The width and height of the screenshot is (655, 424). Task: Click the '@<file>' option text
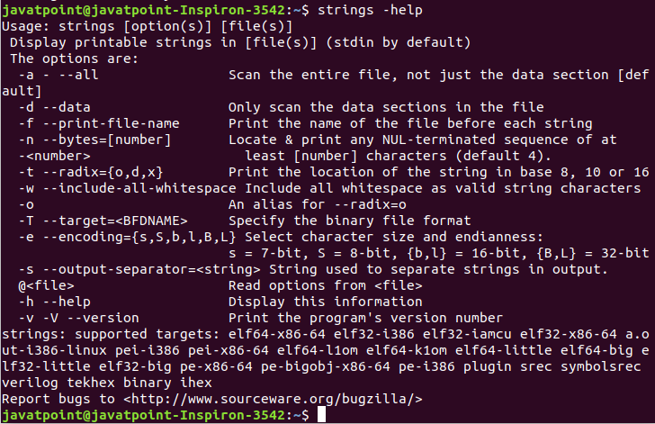[x=46, y=285]
